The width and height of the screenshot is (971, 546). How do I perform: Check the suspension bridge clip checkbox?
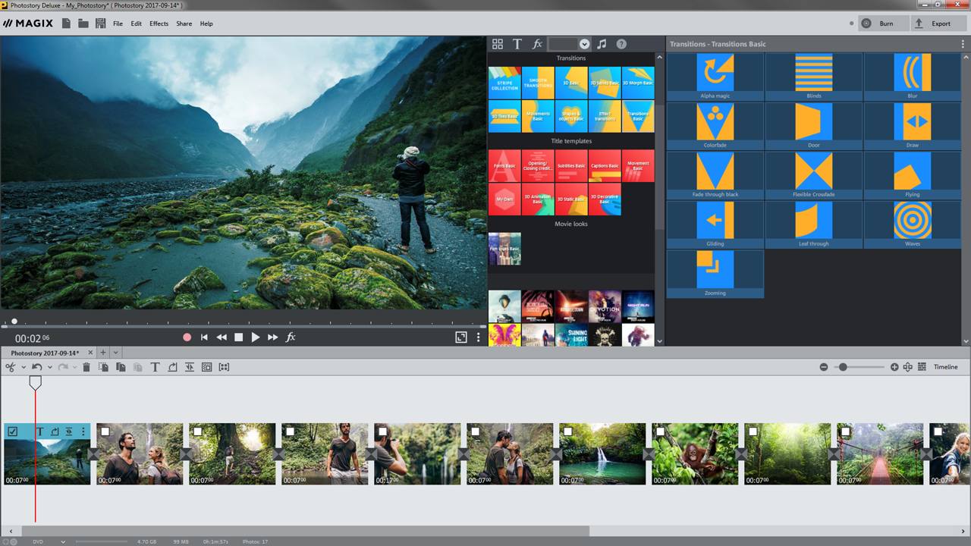pyautogui.click(x=845, y=431)
